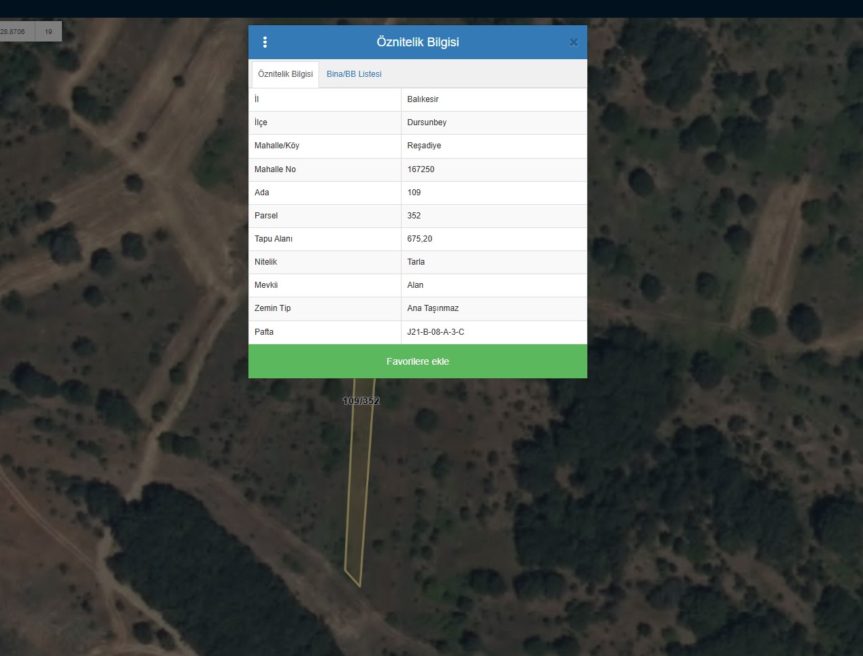The height and width of the screenshot is (656, 863).
Task: Select the Öznitelik Bilgisi tab
Action: point(285,74)
